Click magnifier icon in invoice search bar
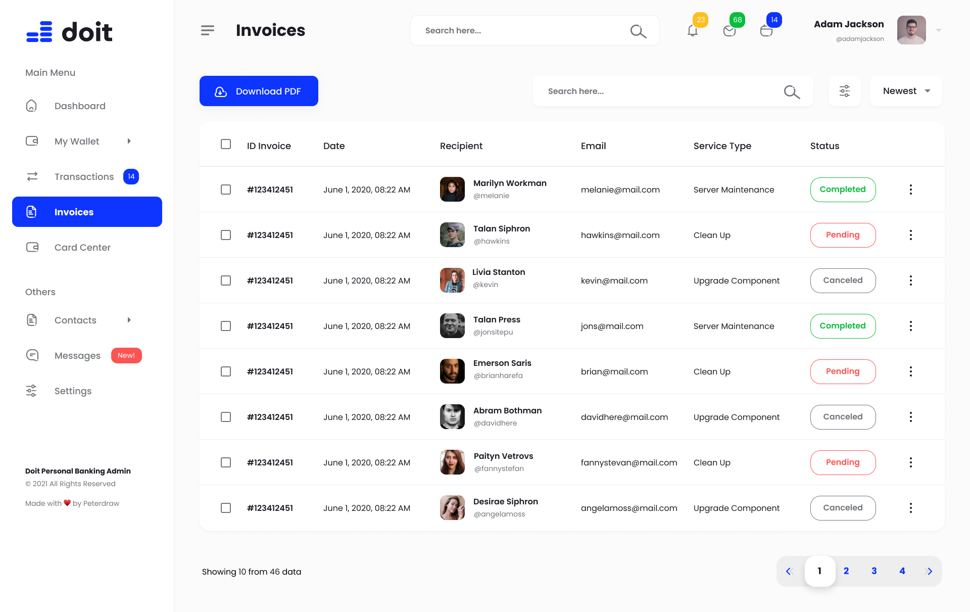 coord(791,91)
